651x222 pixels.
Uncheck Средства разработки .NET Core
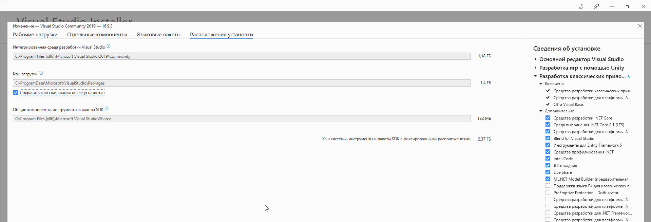click(548, 118)
